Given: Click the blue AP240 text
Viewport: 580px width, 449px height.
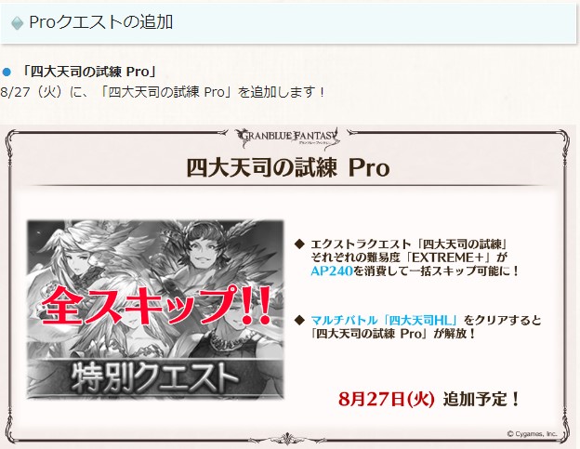Looking at the screenshot, I should tap(332, 271).
